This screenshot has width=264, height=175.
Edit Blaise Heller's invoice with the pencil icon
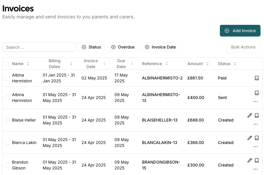click(250, 115)
